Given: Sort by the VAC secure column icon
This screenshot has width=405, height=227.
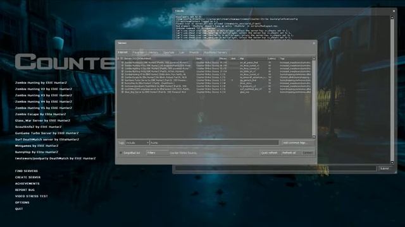Looking at the screenshot, I should click(121, 59).
